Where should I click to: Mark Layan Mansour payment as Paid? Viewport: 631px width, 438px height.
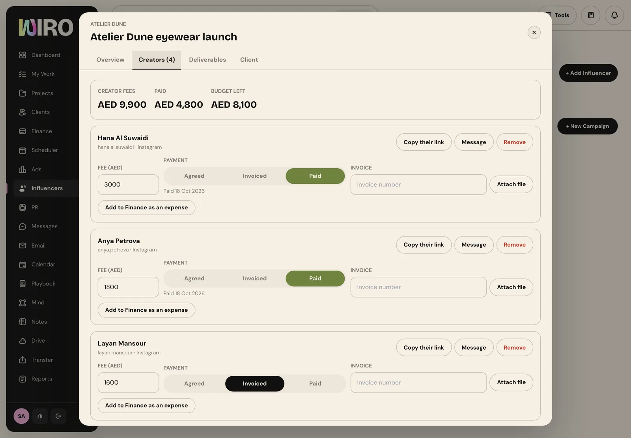315,384
